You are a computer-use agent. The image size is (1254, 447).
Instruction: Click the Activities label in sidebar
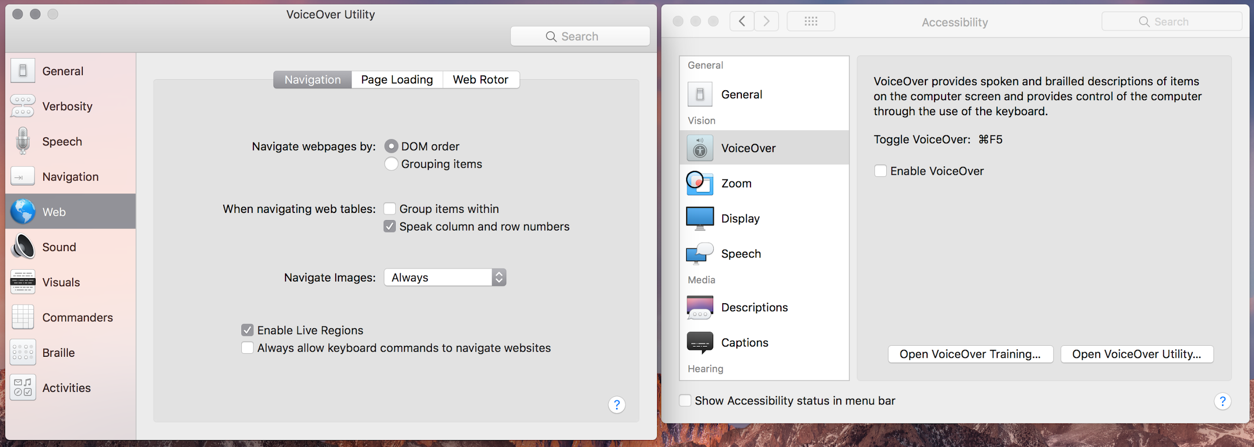tap(67, 387)
